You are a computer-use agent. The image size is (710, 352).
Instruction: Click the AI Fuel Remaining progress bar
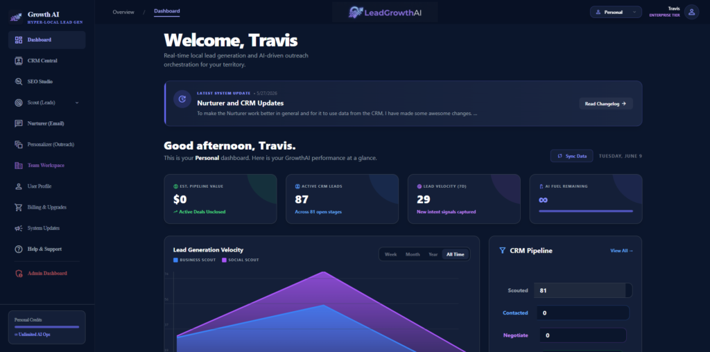tap(586, 211)
